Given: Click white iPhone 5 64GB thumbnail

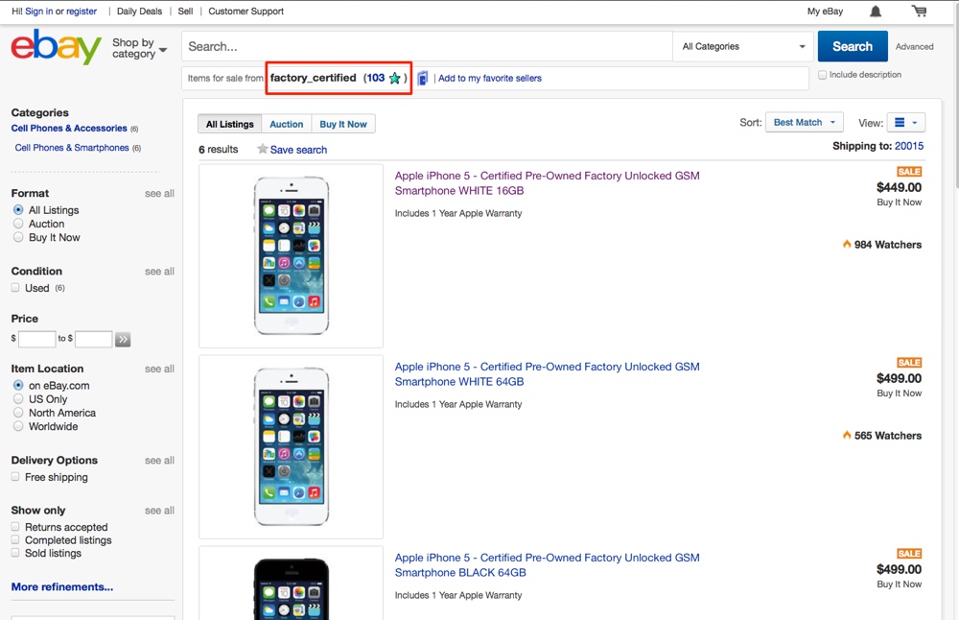Looking at the screenshot, I should click(292, 447).
